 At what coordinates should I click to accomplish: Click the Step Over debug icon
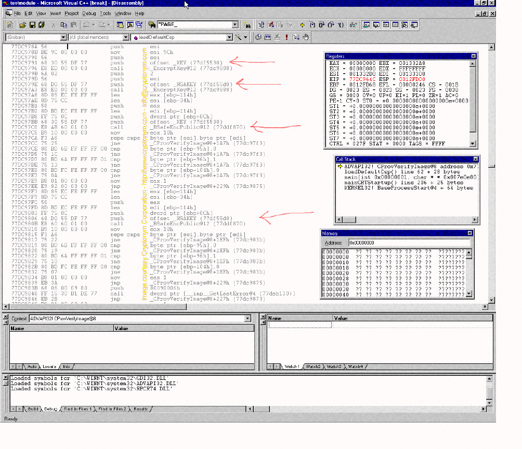click(x=321, y=25)
